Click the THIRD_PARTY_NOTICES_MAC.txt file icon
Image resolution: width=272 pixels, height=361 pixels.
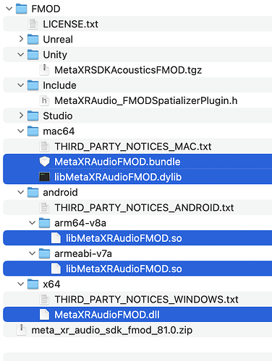[44, 147]
